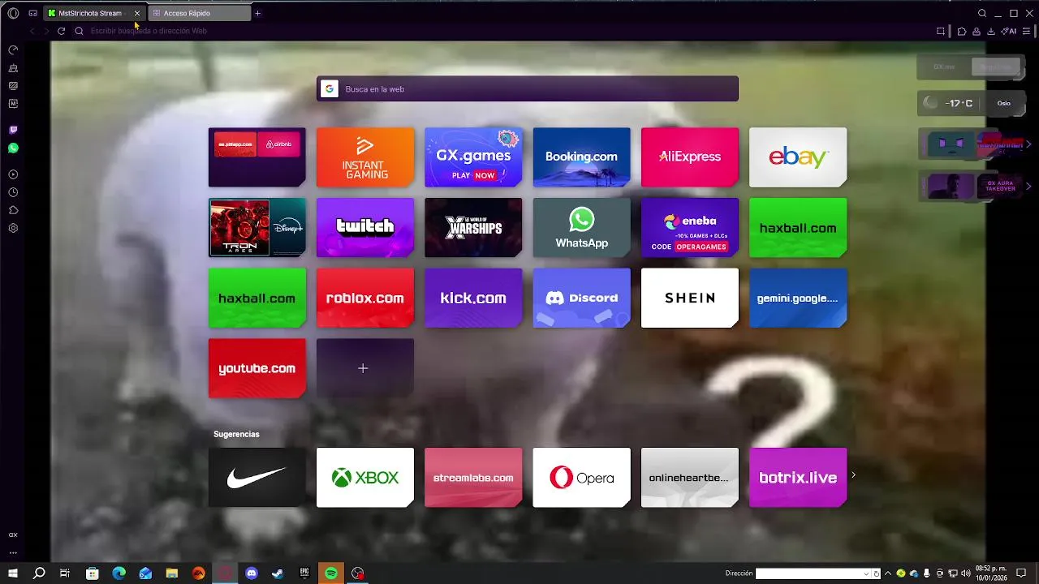The height and width of the screenshot is (584, 1039).
Task: Open the Instant Gaming speed dial
Action: pyautogui.click(x=365, y=157)
